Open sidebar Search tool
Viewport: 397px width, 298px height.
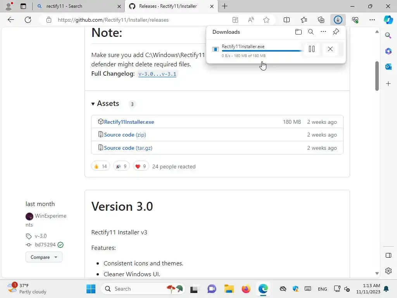388,35
